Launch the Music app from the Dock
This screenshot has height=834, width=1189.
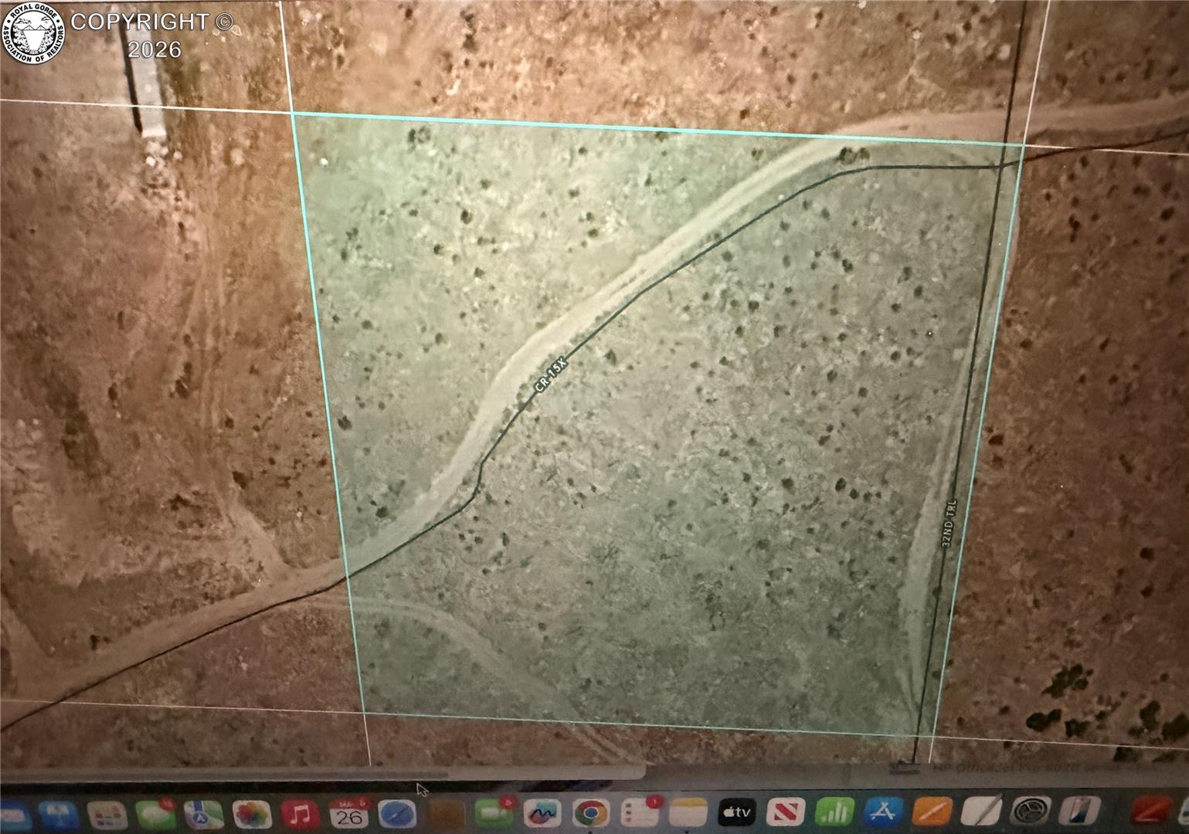click(301, 814)
